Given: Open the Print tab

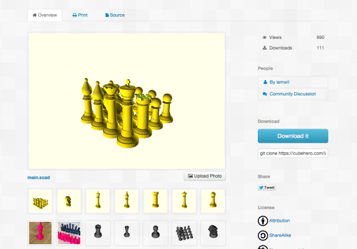Looking at the screenshot, I should click(x=80, y=15).
